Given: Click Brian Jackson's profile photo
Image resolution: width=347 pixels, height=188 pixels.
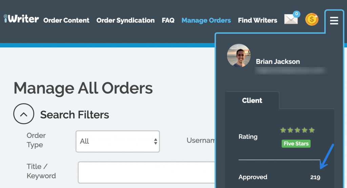Looking at the screenshot, I should point(239,55).
